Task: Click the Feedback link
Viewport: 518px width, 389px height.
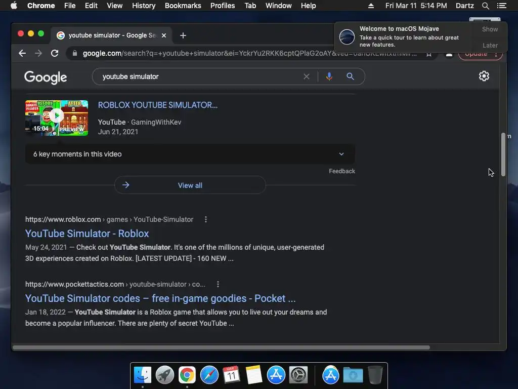Action: (342, 171)
